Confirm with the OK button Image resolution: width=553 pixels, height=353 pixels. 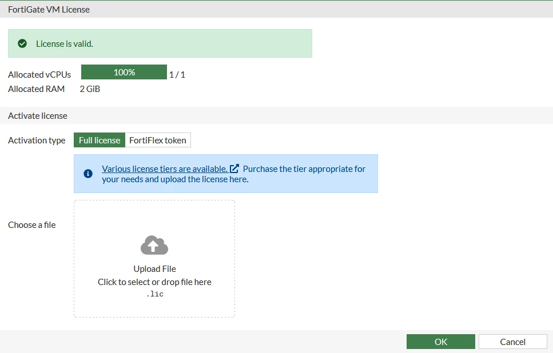(x=441, y=342)
